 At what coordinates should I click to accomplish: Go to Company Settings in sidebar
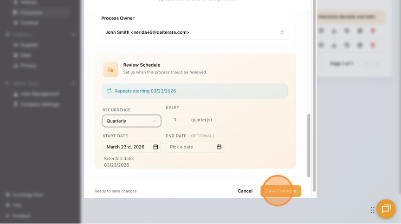[x=39, y=105]
